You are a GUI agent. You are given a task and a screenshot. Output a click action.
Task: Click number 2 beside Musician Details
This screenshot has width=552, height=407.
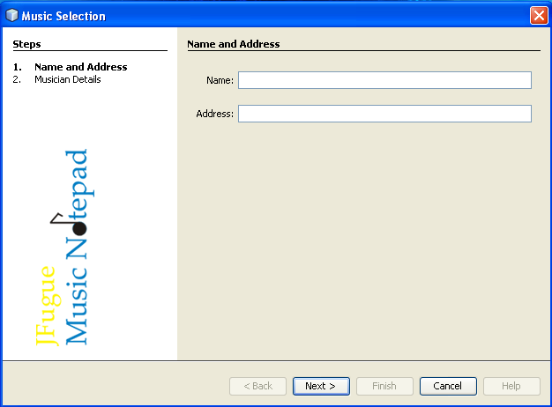(x=16, y=79)
